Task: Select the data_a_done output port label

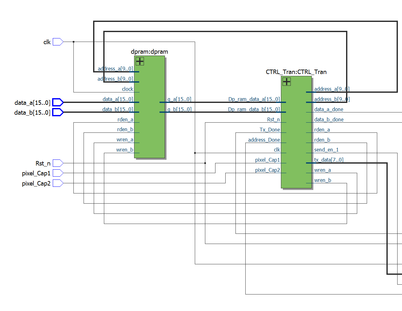Action: click(x=329, y=109)
